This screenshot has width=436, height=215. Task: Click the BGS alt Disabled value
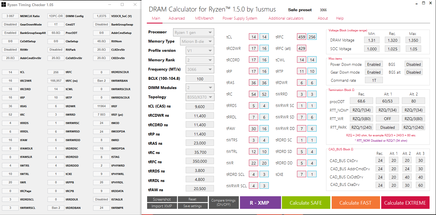(413, 72)
